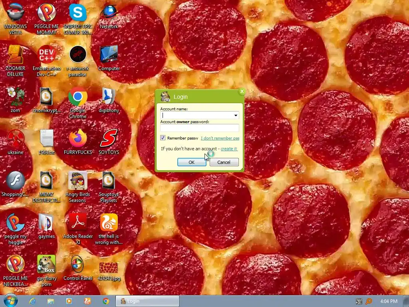
Task: Launch the media player taskbar icon
Action: point(69,301)
